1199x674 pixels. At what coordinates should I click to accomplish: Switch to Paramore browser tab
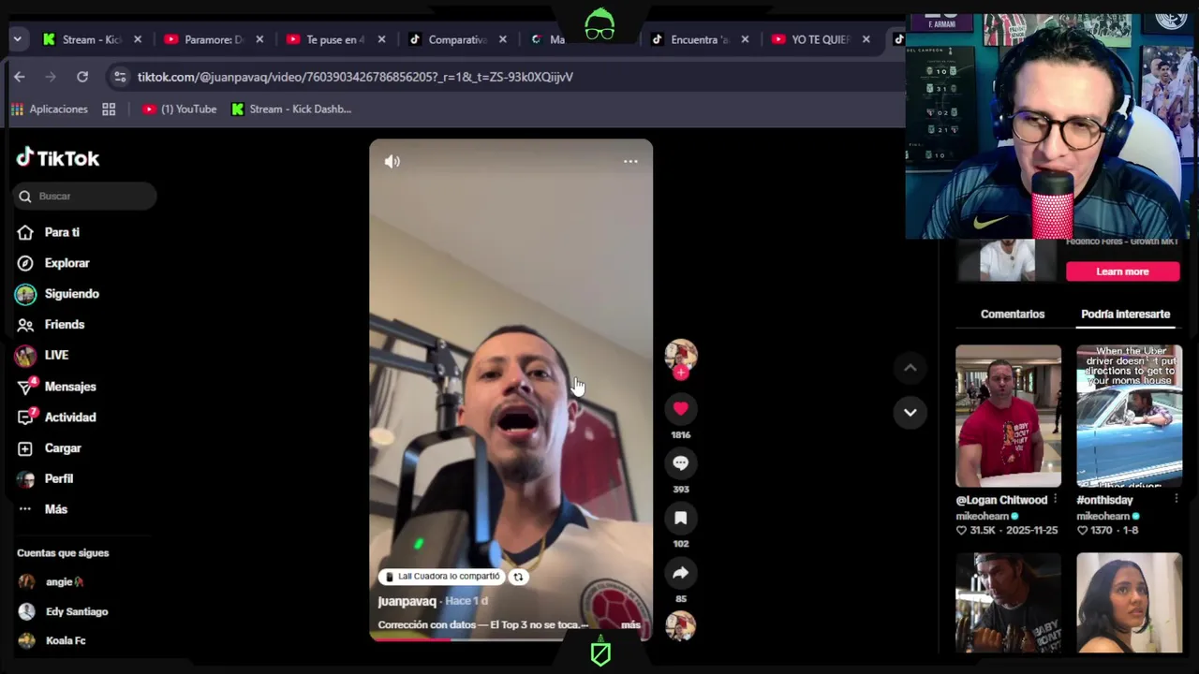coord(213,39)
